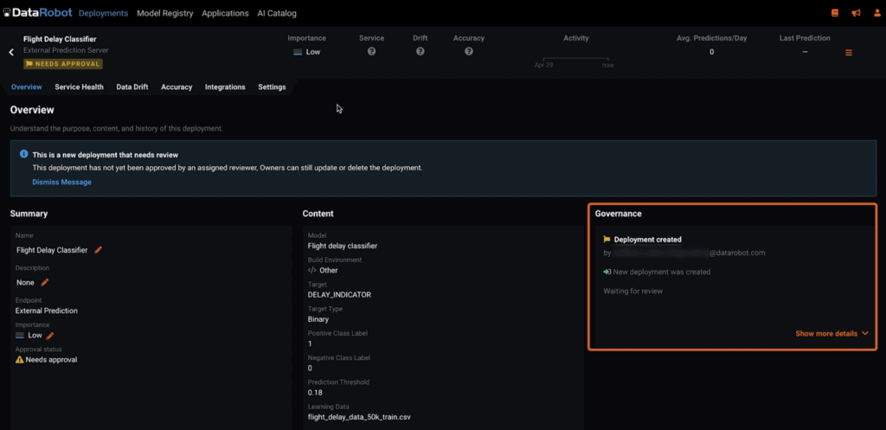Click the Deployment created flag icon
Image resolution: width=886 pixels, height=430 pixels.
click(607, 239)
